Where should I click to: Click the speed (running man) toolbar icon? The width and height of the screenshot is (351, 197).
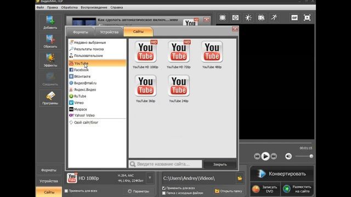tap(274, 18)
